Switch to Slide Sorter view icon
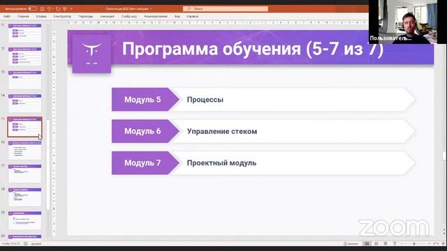The image size is (447, 251). [376, 243]
